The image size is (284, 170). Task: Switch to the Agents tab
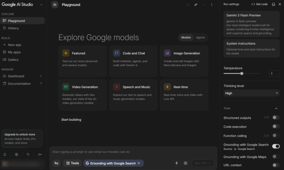[200, 38]
